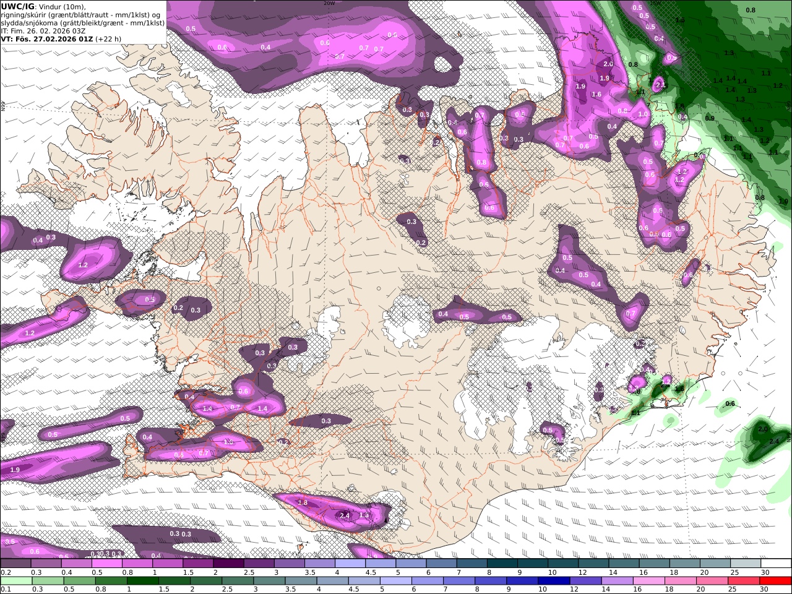Select the dark teal upper swatch between 8 and 9

click(502, 564)
